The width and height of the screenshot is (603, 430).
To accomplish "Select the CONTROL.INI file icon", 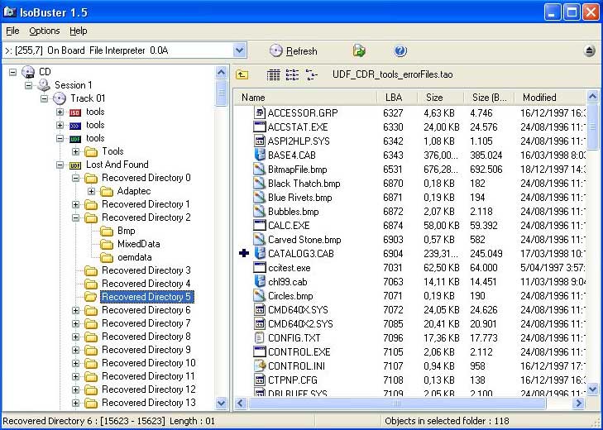I will (x=260, y=365).
